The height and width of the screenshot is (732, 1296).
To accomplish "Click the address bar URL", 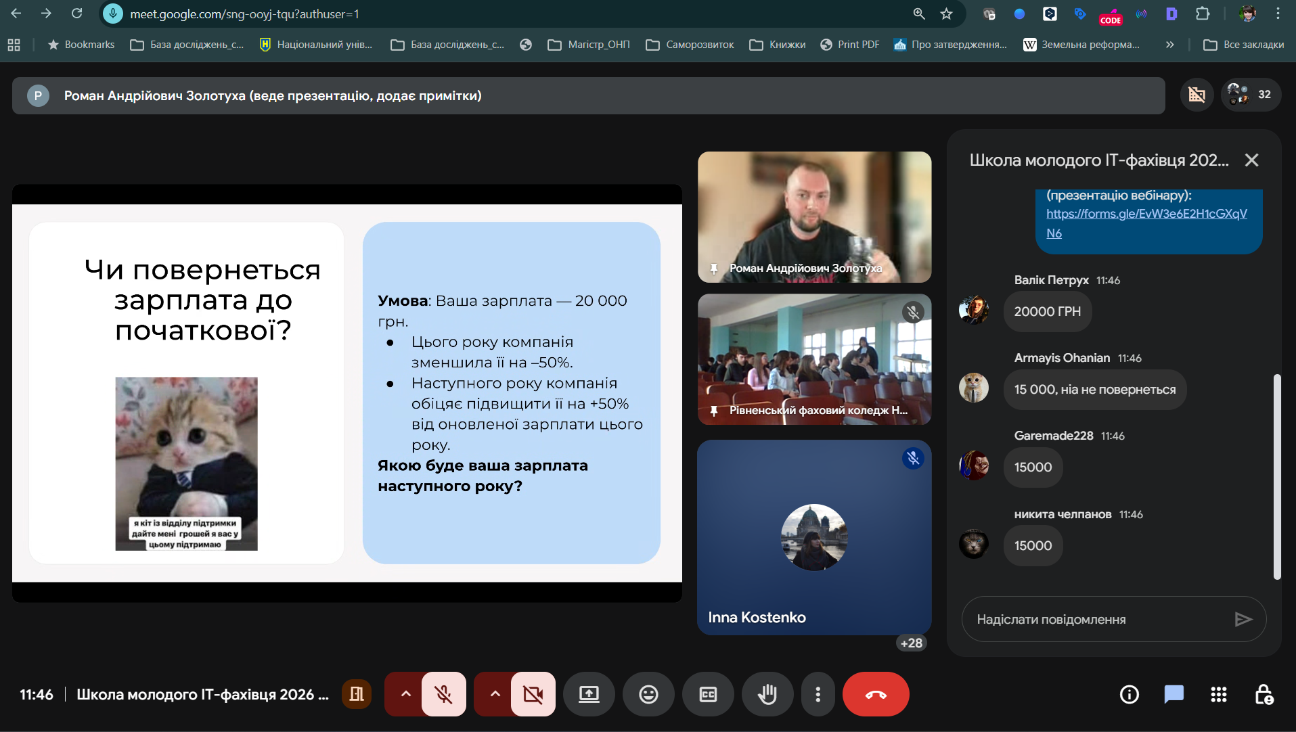I will coord(244,14).
